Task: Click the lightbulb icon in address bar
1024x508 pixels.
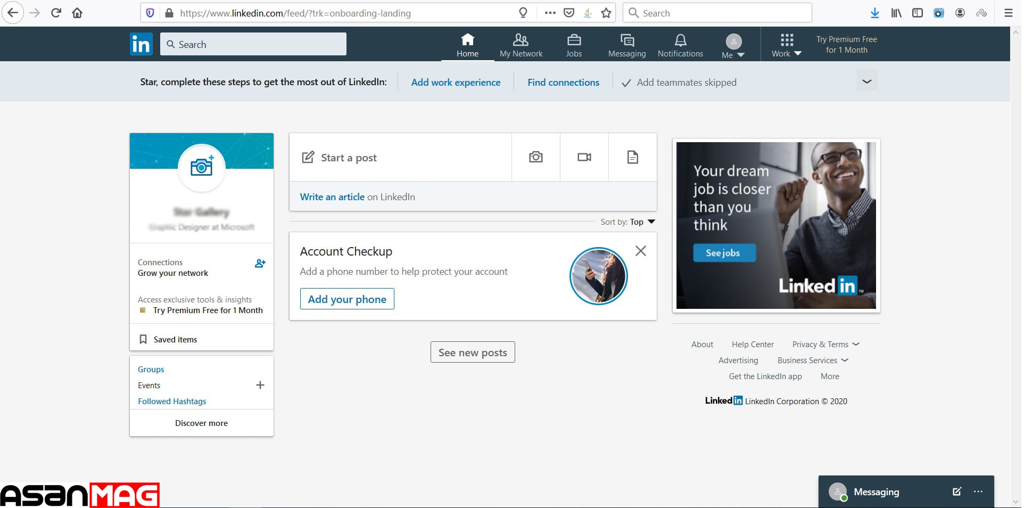Action: [523, 13]
